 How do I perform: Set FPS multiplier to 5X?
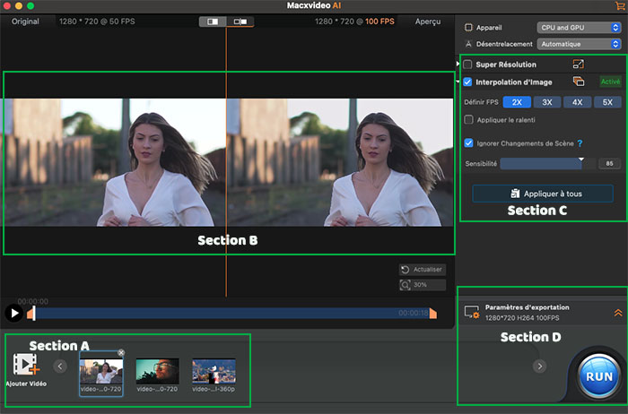point(607,102)
